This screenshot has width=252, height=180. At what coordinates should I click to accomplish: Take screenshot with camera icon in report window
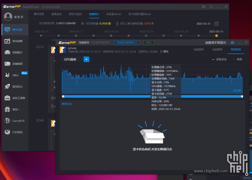pyautogui.click(x=232, y=42)
